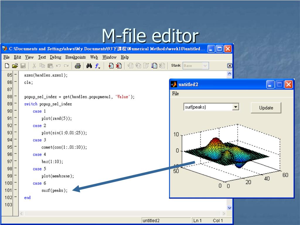300x225 pixels.
Task: Save the file with floppy disk icon
Action: tap(23, 66)
